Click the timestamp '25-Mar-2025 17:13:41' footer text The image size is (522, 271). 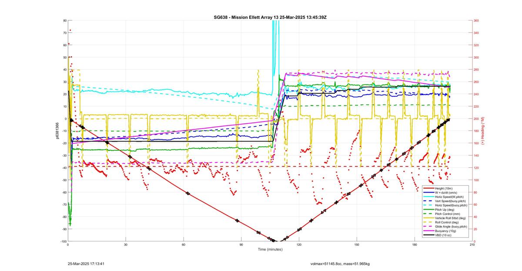pos(87,264)
